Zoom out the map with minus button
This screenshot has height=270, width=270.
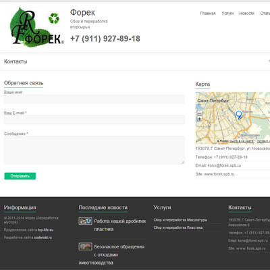[x=199, y=113]
